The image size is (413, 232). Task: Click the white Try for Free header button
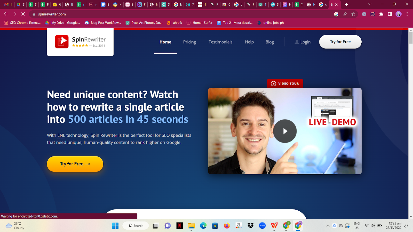click(x=340, y=42)
